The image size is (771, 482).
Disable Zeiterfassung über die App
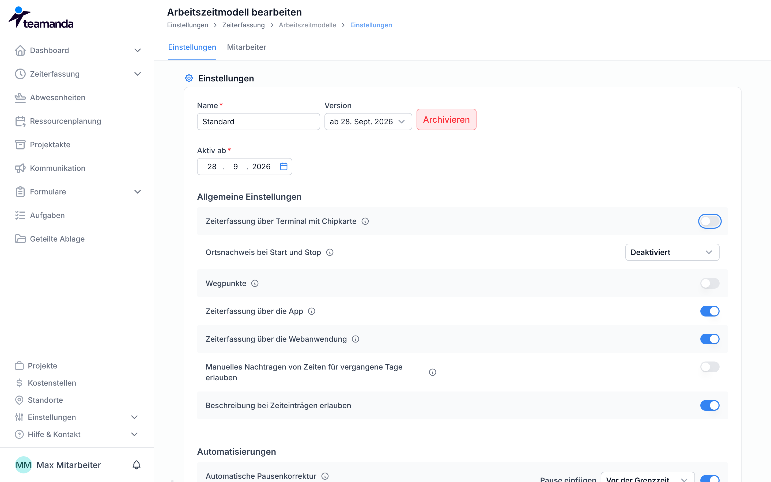(x=709, y=311)
